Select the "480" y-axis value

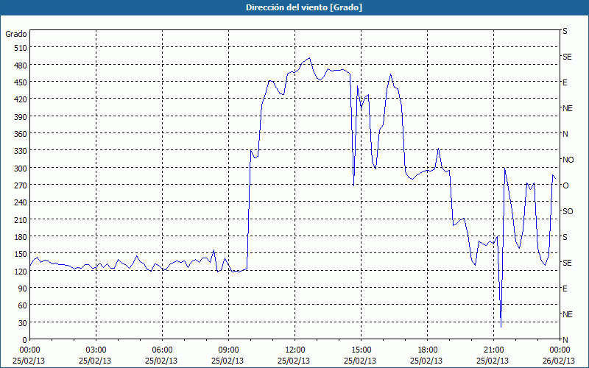click(21, 66)
